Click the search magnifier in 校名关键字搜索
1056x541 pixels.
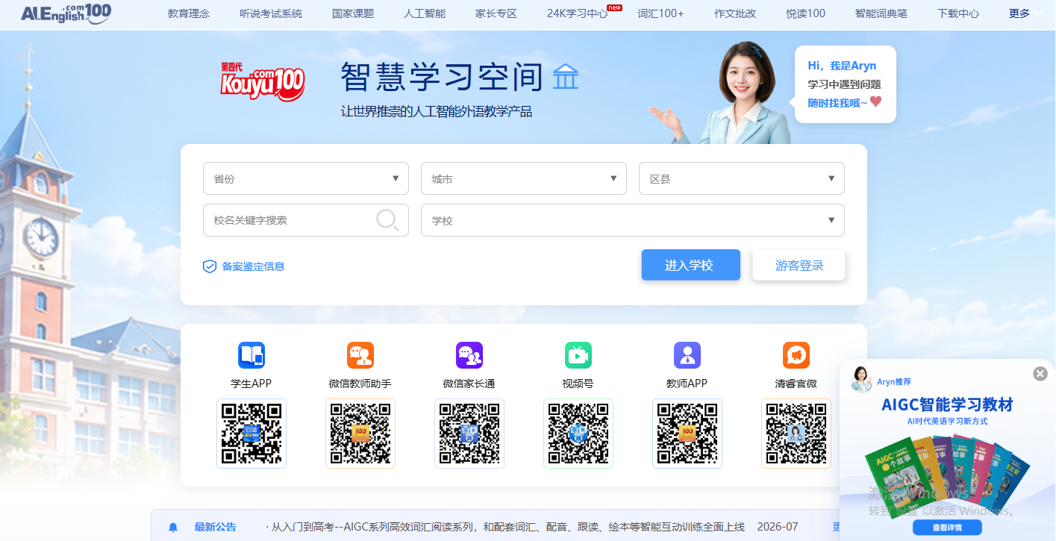tap(387, 219)
